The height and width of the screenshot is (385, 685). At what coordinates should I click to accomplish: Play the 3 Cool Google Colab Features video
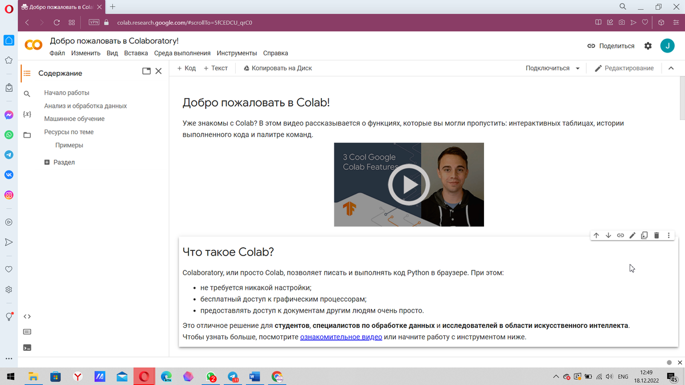click(x=409, y=184)
